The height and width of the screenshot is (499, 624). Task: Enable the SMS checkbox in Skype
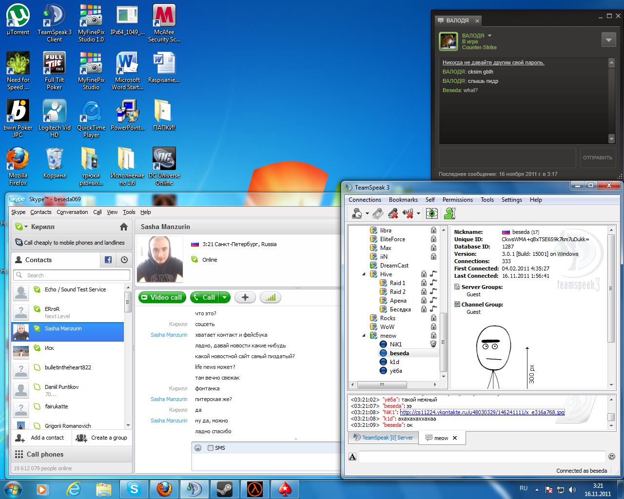click(211, 448)
